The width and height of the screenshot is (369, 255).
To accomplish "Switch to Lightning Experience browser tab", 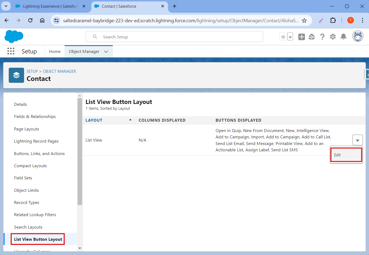I will [50, 6].
